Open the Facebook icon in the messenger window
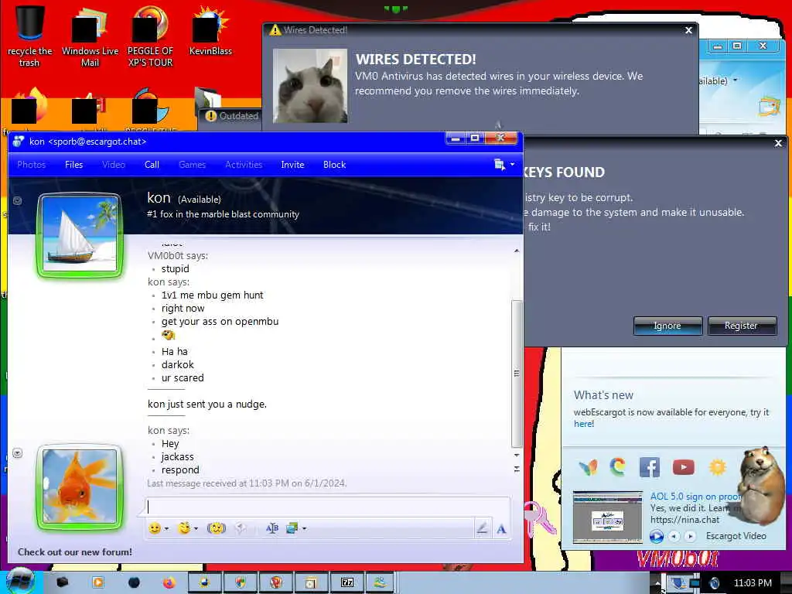The width and height of the screenshot is (792, 594). [650, 467]
